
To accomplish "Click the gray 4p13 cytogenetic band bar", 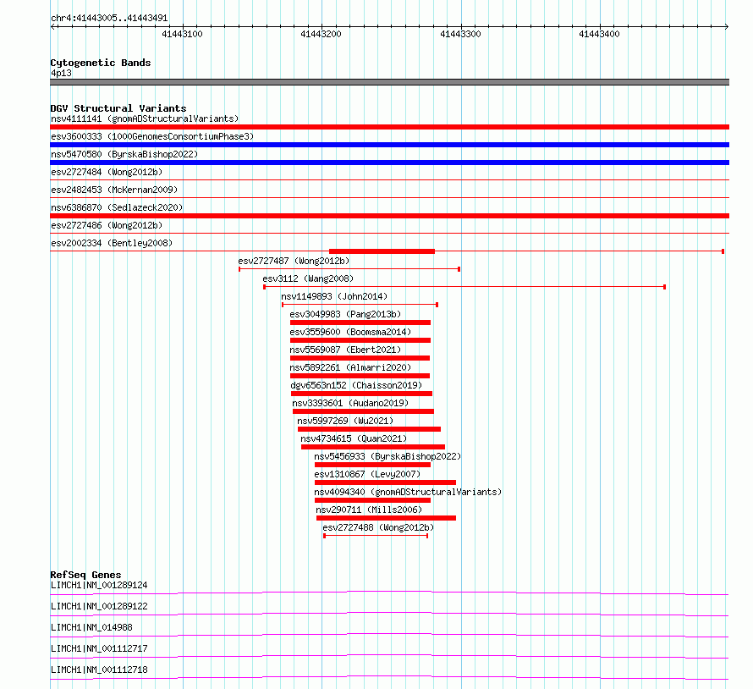I will 389,82.
